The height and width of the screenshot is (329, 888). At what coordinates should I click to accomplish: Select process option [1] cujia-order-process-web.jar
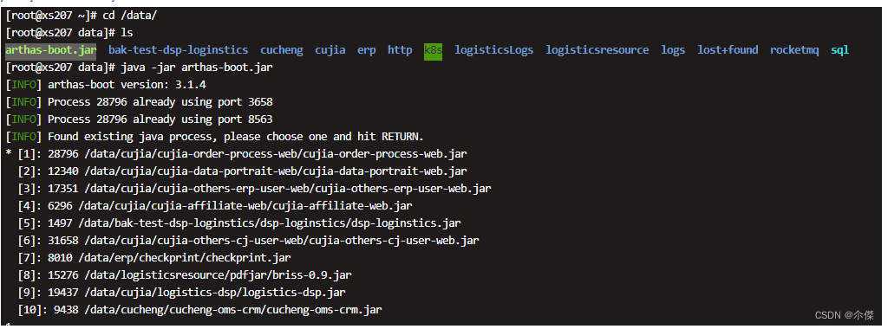point(236,154)
